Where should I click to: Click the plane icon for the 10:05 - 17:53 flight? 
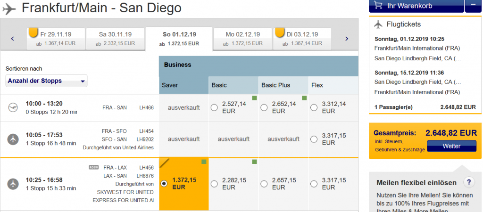(x=13, y=139)
